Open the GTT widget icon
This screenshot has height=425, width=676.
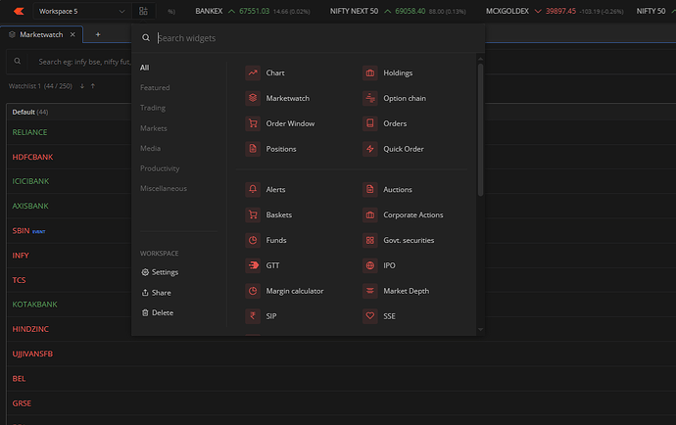253,265
